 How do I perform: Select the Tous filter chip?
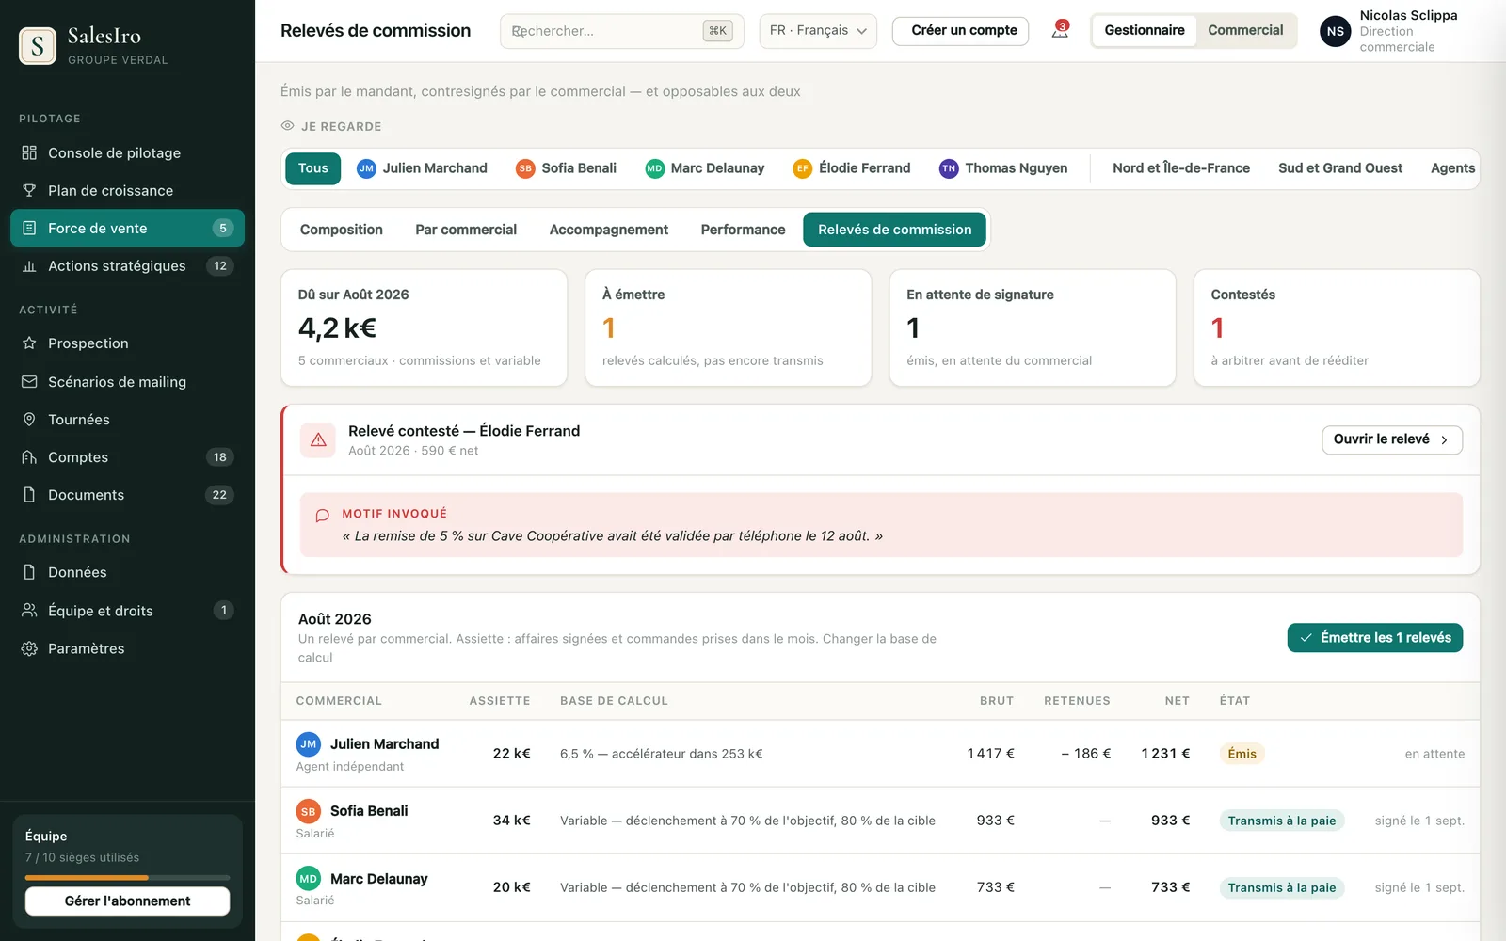coord(313,168)
